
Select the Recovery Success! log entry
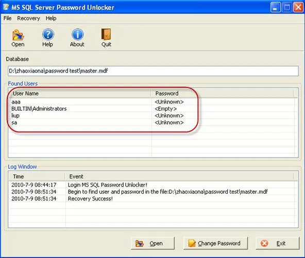[x=152, y=199]
